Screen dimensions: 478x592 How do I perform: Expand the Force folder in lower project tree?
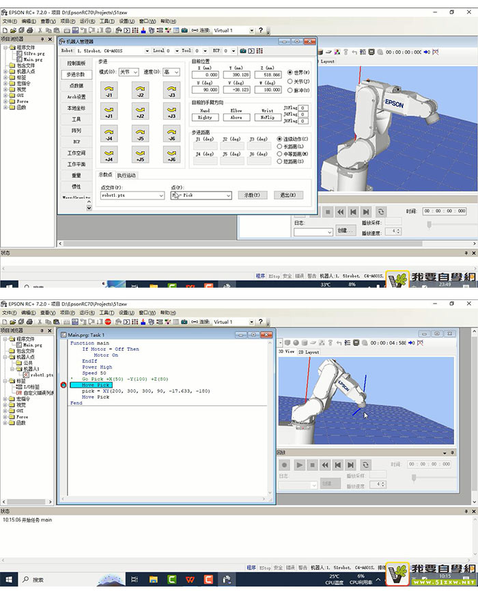[5, 417]
